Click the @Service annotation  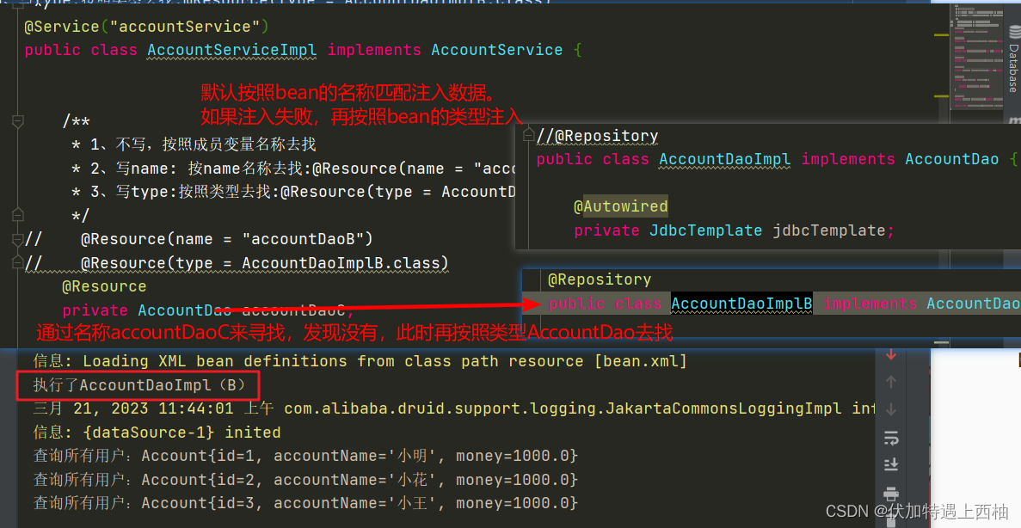click(62, 27)
